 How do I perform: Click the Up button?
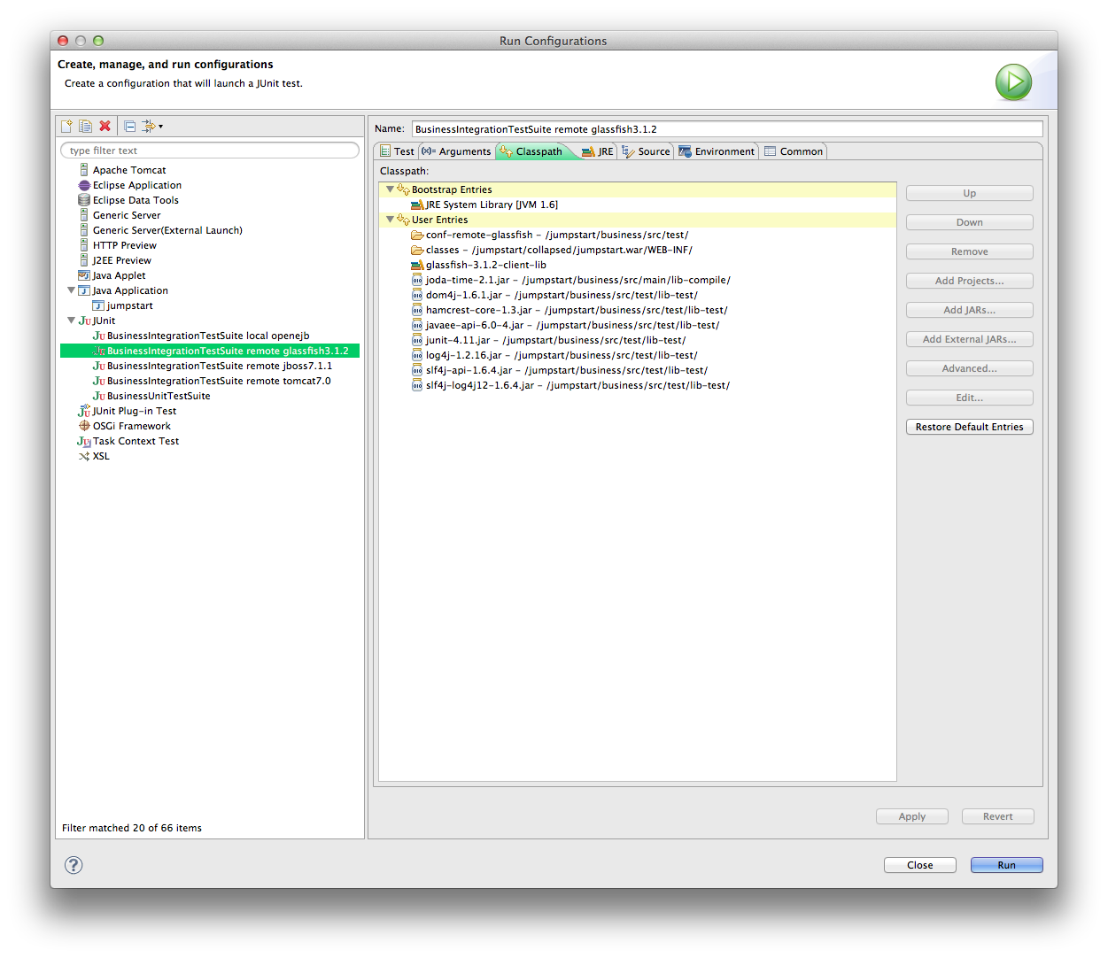click(x=969, y=193)
